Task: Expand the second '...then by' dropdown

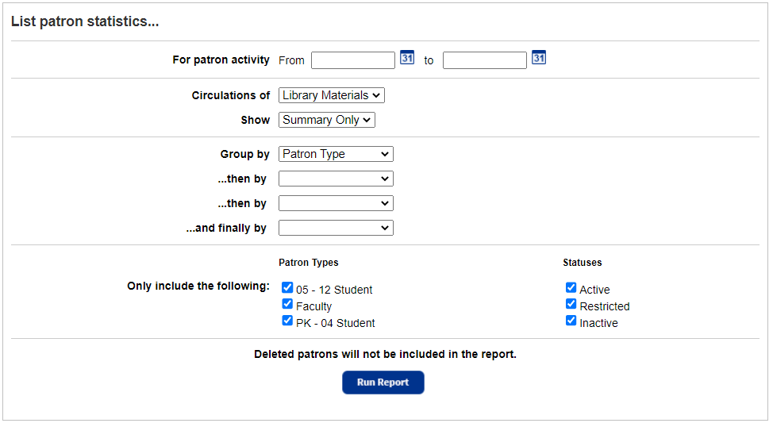Action: click(x=336, y=203)
